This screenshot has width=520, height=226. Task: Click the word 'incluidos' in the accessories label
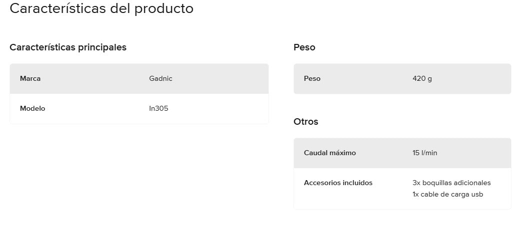coord(357,183)
